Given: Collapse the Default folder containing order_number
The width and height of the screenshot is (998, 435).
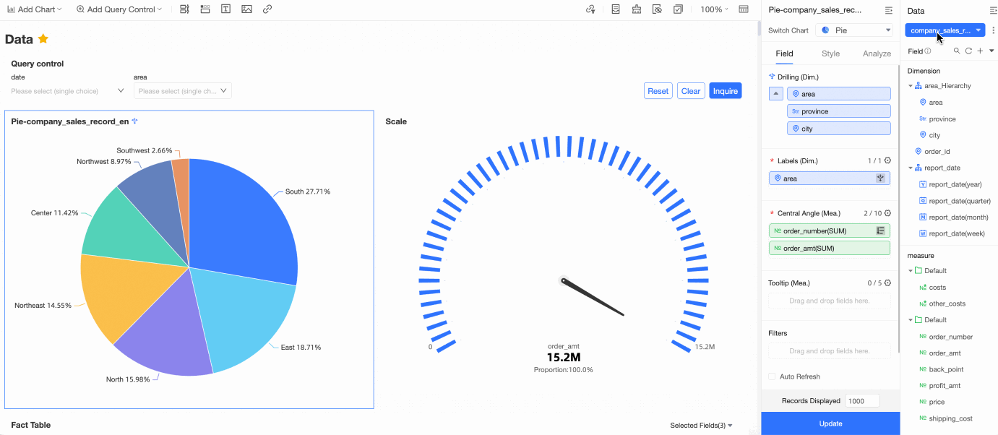Looking at the screenshot, I should click(x=911, y=320).
